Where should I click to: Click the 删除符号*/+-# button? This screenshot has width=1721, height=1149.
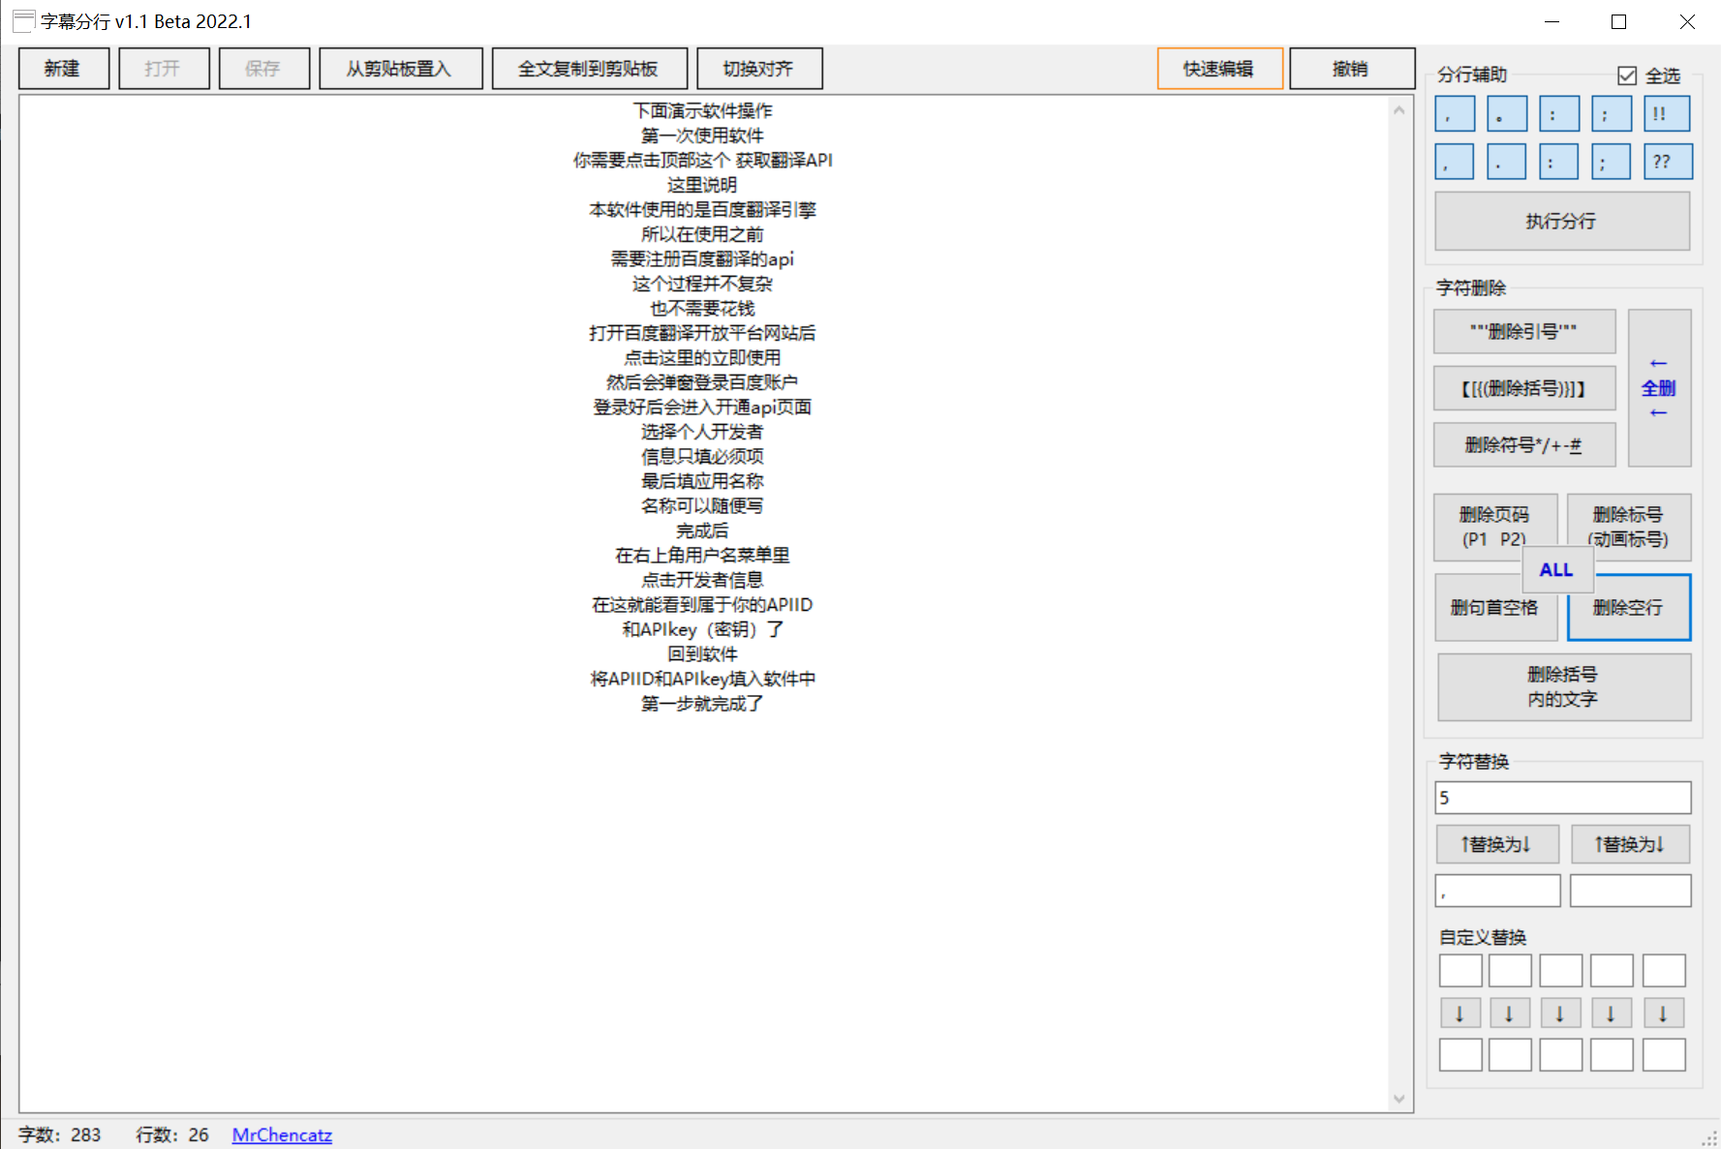1524,444
